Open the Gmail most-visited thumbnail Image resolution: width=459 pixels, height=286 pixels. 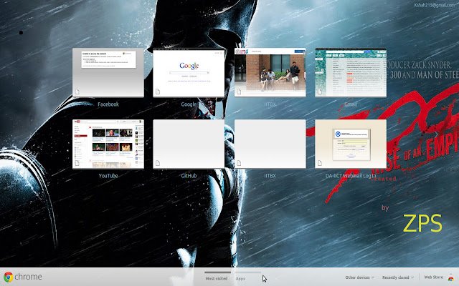click(351, 72)
